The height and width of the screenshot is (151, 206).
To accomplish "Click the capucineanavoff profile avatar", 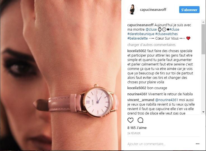I will click(x=132, y=9).
